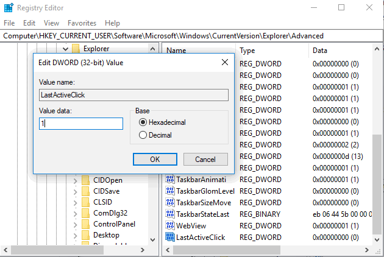Viewport: 384px width, 257px height.
Task: Select the Hexadecimal base option
Action: [x=143, y=122]
